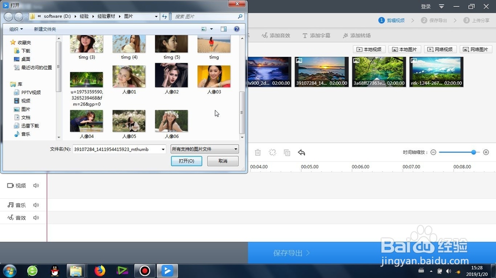Mute the 视频 track speaker icon
The image size is (496, 278).
tap(36, 185)
